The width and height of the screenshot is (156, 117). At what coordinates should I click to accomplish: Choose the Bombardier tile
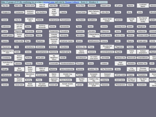pos(65,27)
